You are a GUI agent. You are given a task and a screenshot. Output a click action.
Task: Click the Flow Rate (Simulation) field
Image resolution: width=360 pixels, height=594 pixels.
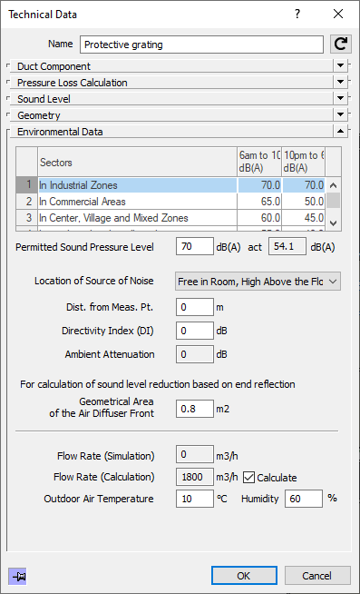pos(195,455)
